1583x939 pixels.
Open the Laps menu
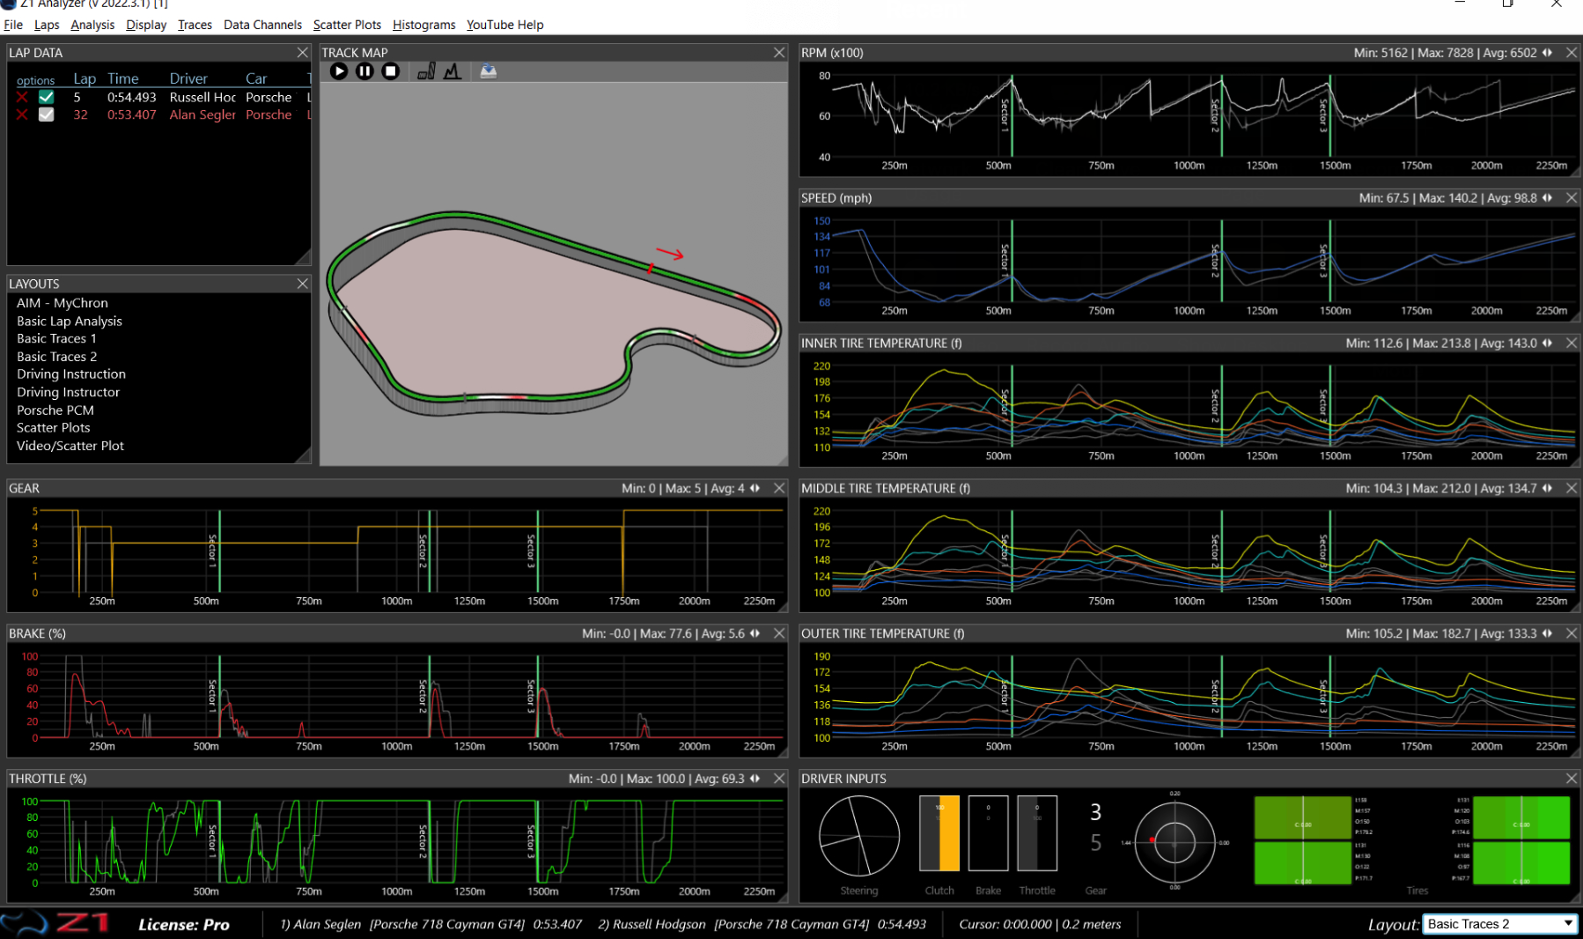click(x=47, y=25)
